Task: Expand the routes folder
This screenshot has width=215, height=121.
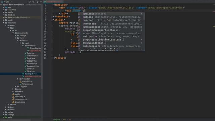Action: coord(4,112)
